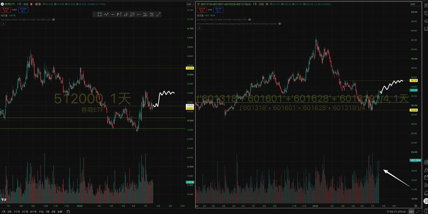Open the calendar icon in right sidebar
This screenshot has width=428, height=214.
coord(426,177)
